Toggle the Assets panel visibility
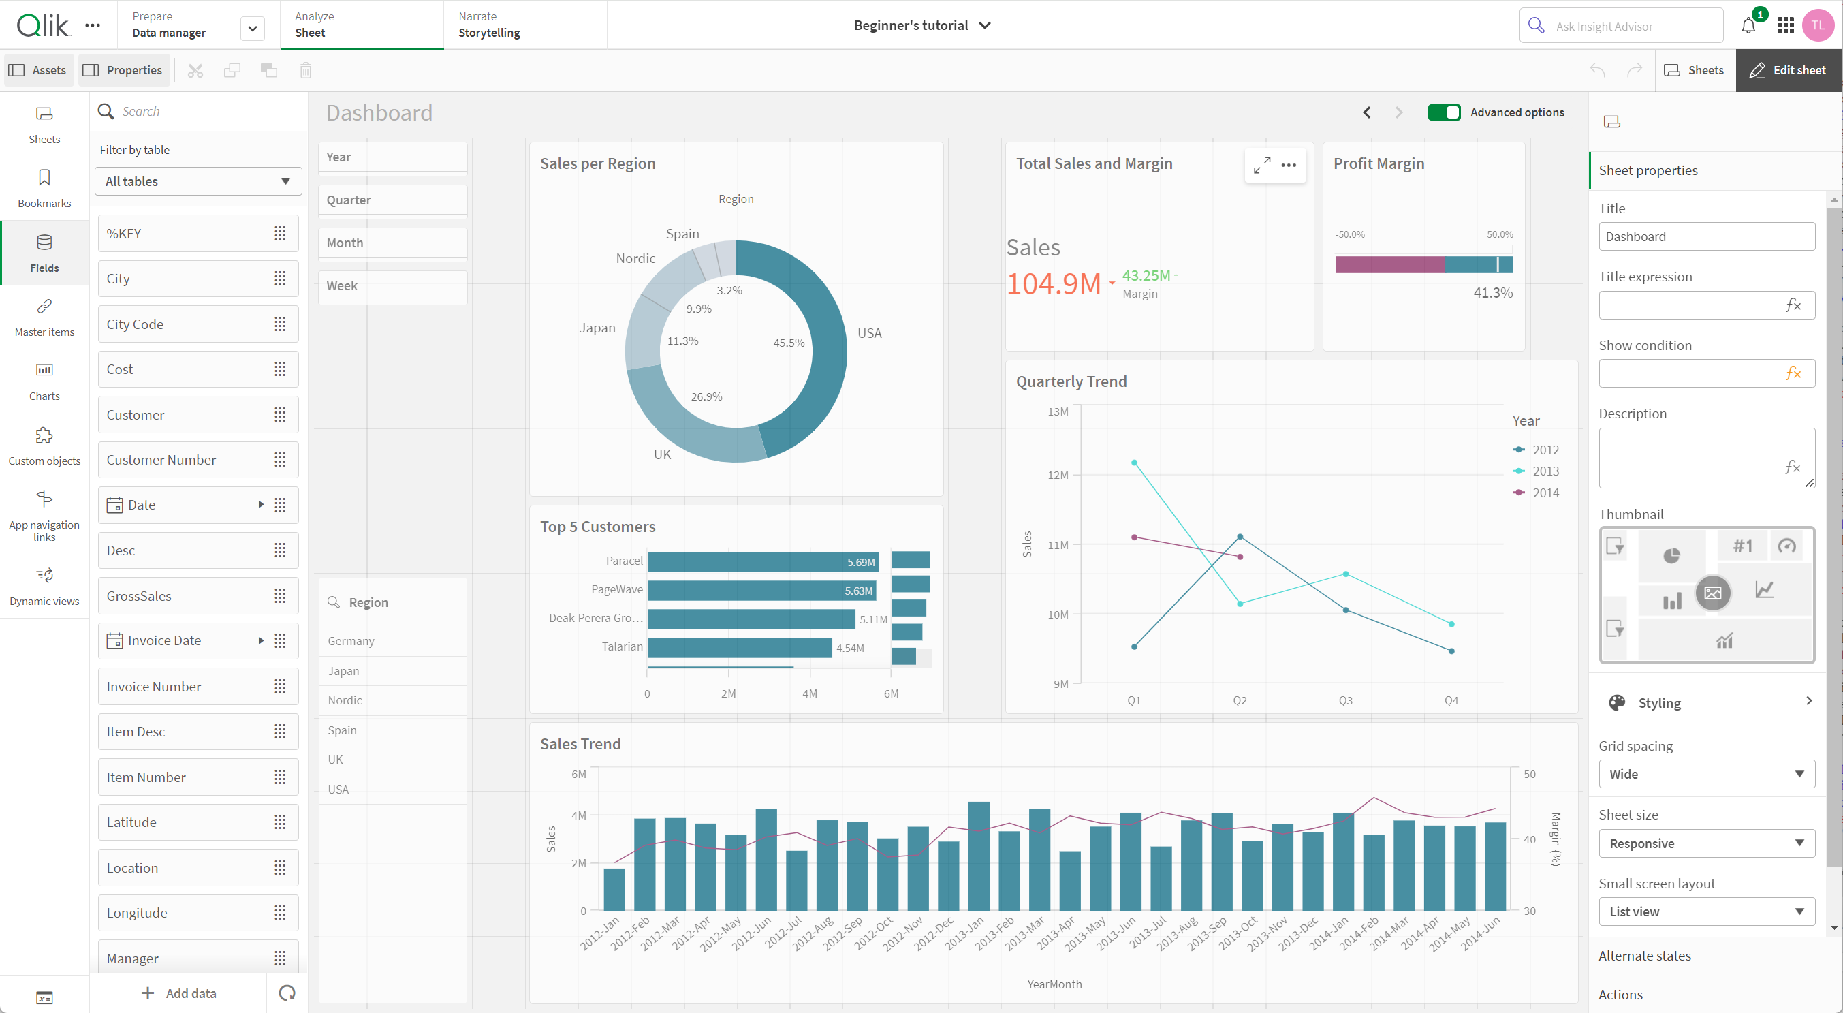Viewport: 1843px width, 1013px height. pos(37,70)
